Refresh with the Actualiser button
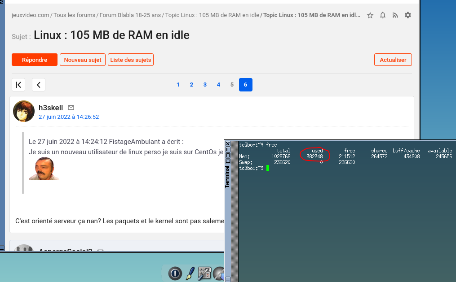456x282 pixels. pos(393,60)
